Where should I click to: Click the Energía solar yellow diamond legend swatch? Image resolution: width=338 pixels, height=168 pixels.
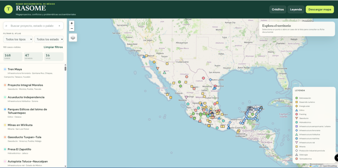click(x=297, y=106)
